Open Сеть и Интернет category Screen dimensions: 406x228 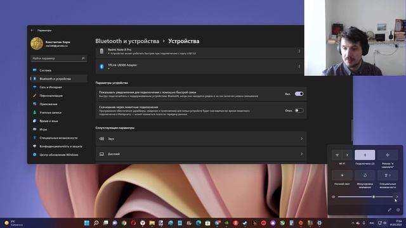pos(59,87)
